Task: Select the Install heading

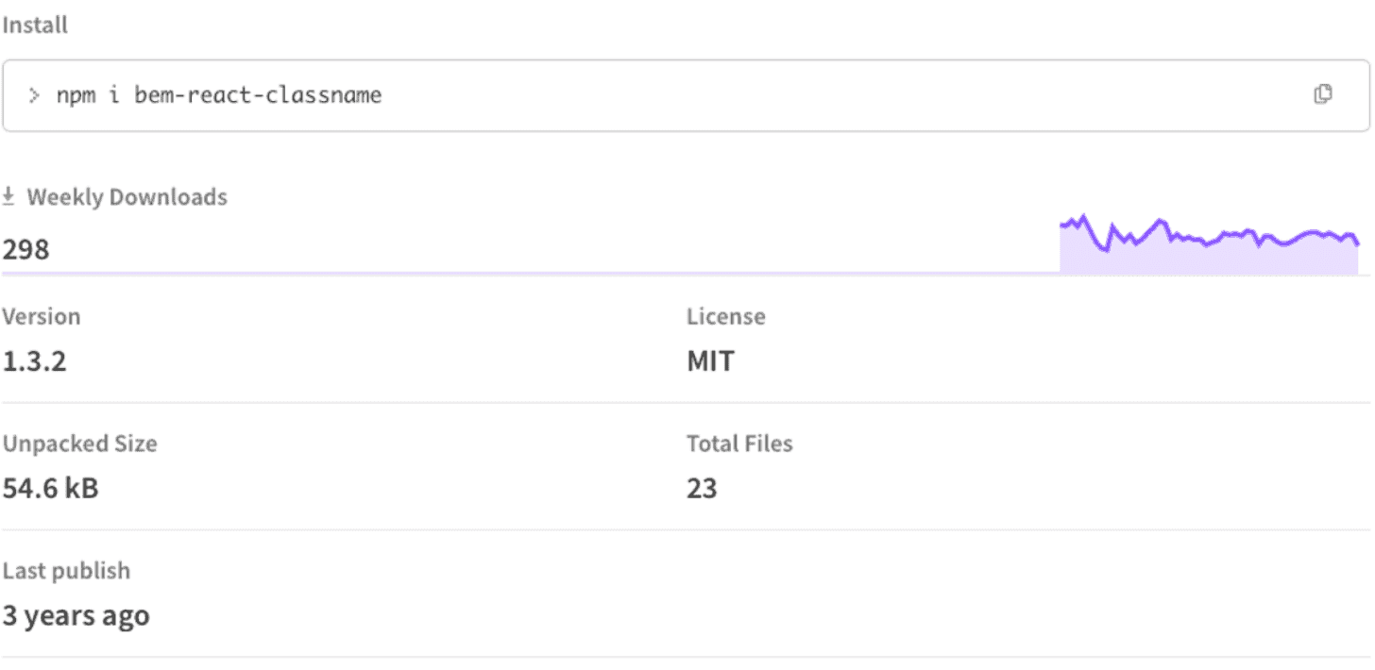Action: [x=35, y=25]
